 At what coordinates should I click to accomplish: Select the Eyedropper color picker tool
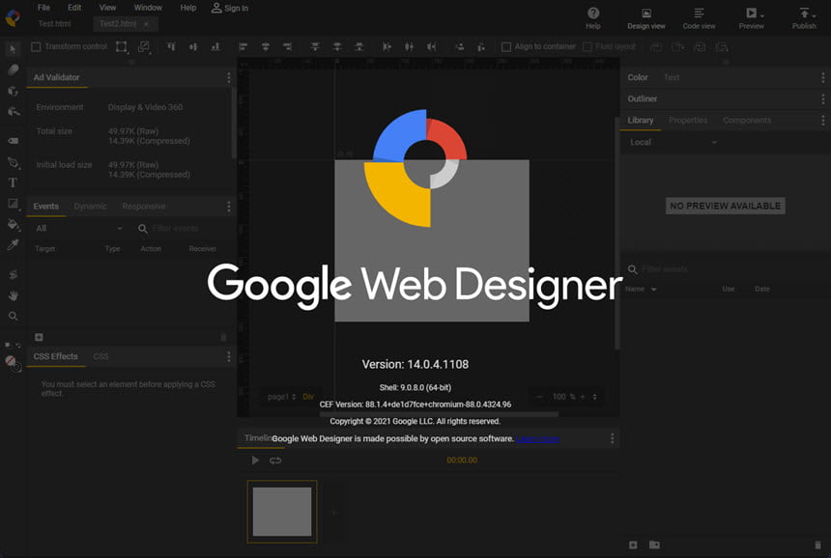point(13,244)
